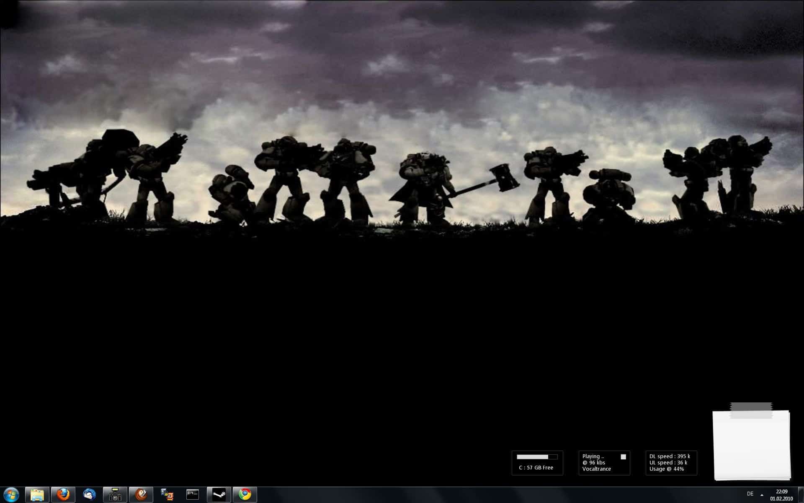Open the network computers icon in taskbar
This screenshot has width=804, height=503.
167,495
